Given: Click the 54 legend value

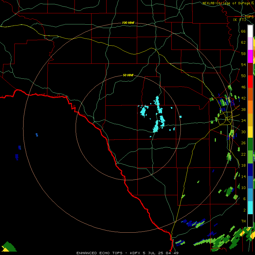Looking at the screenshot, I should coord(243,65).
